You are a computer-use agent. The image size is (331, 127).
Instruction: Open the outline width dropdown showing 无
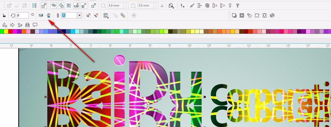click(x=71, y=15)
